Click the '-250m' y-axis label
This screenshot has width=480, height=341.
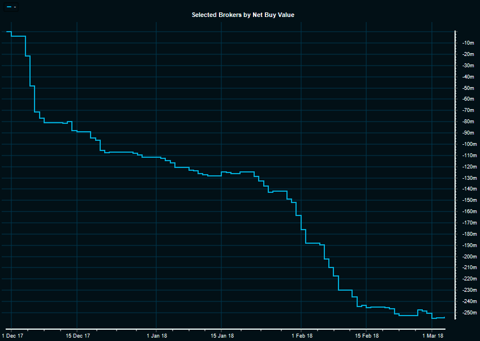tap(469, 313)
